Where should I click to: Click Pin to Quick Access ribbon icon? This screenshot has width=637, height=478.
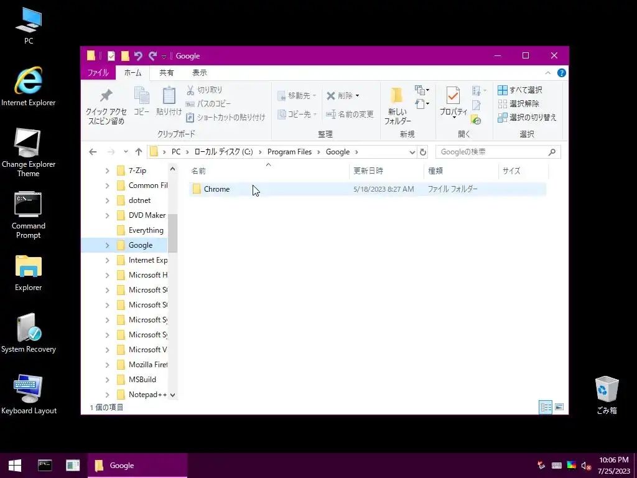pos(106,107)
